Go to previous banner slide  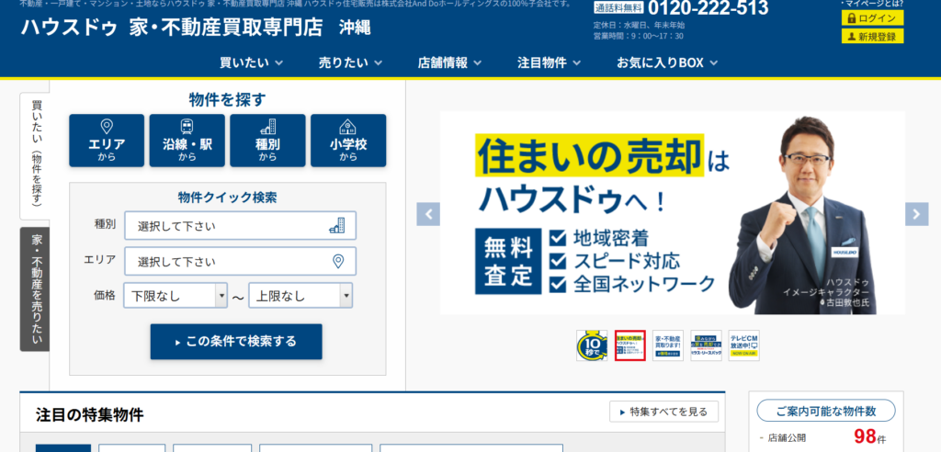click(428, 214)
